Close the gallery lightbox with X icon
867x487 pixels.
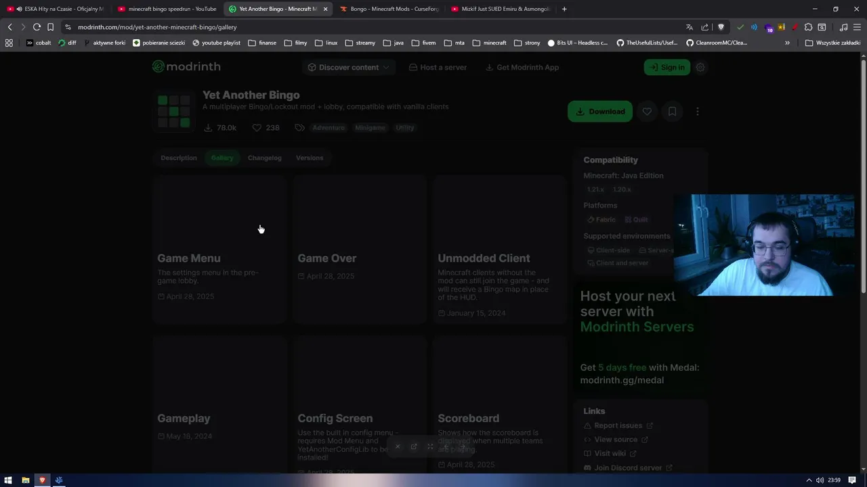pyautogui.click(x=398, y=446)
